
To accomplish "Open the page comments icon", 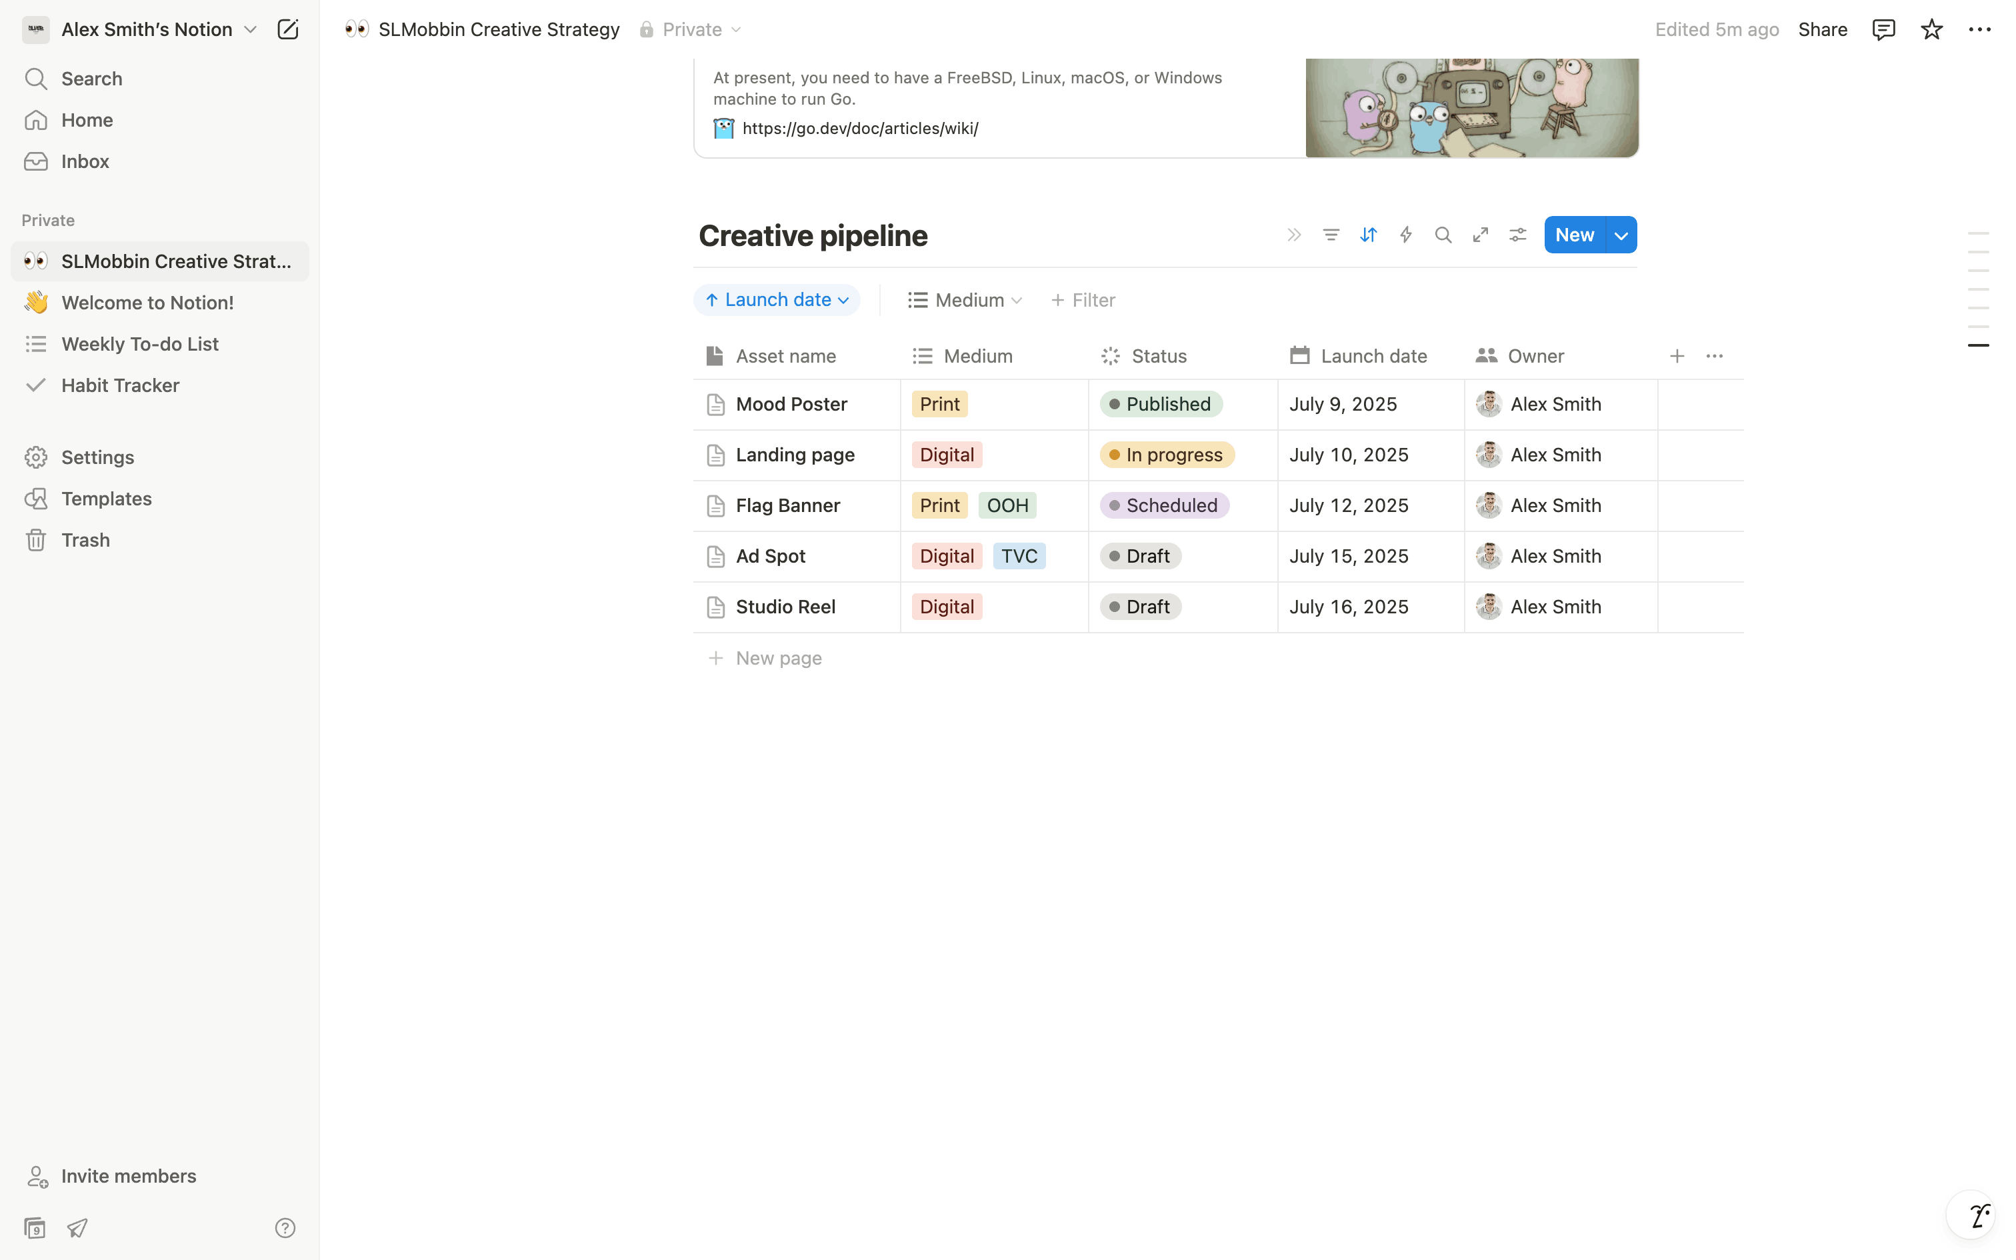I will point(1883,30).
